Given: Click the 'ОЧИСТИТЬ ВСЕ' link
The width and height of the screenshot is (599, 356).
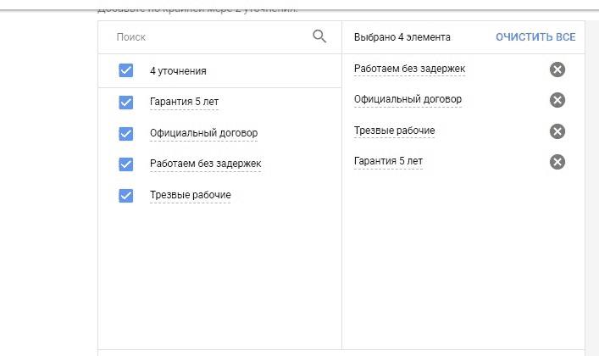Looking at the screenshot, I should point(535,37).
